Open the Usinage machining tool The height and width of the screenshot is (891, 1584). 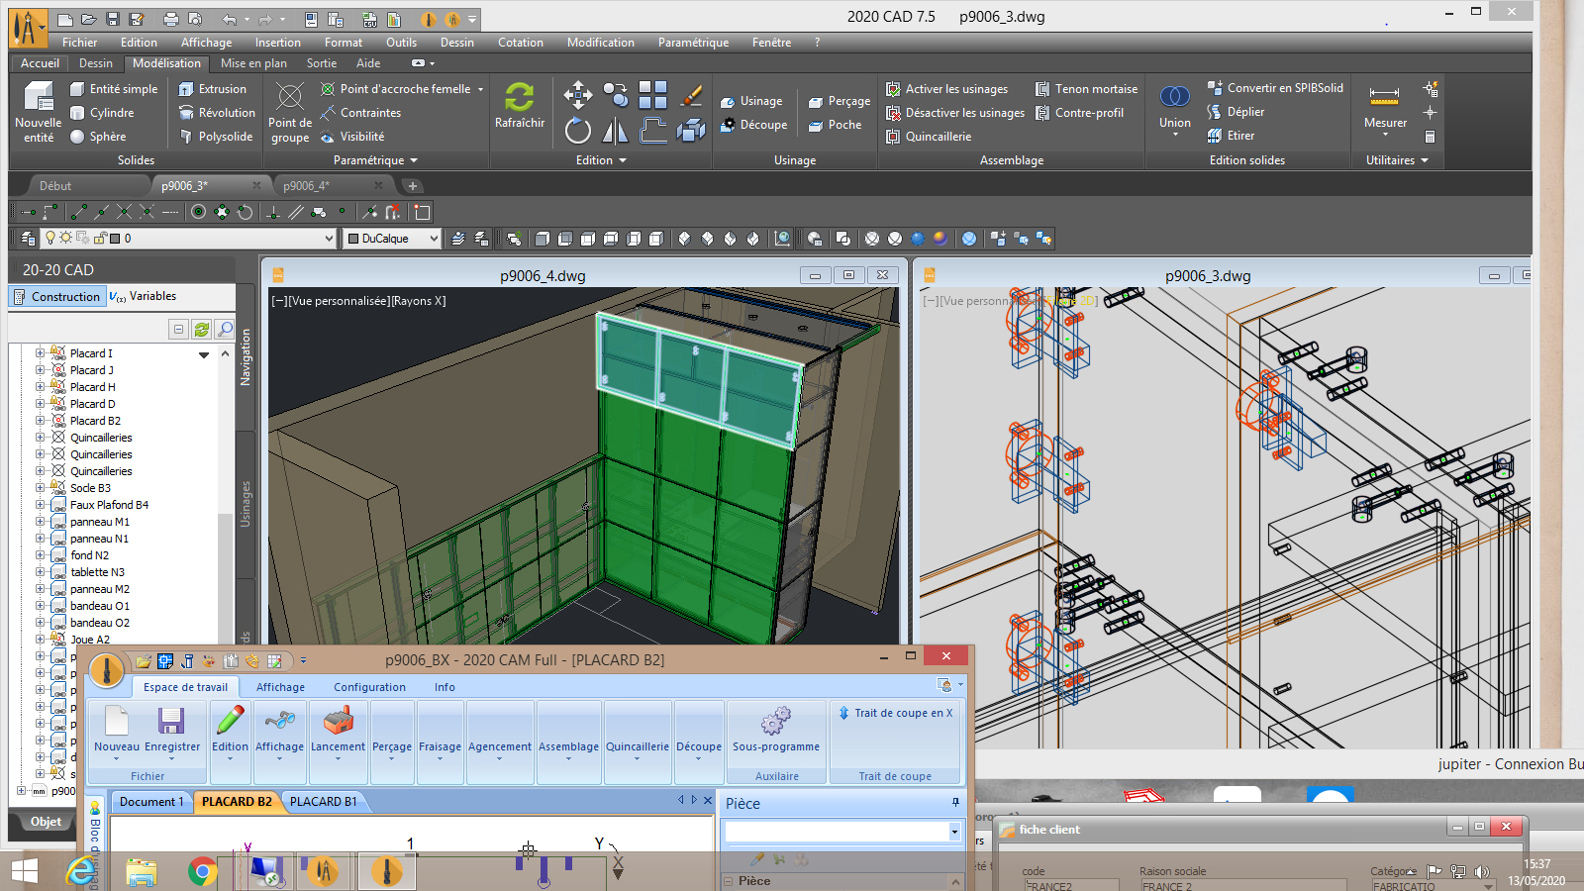pos(750,101)
